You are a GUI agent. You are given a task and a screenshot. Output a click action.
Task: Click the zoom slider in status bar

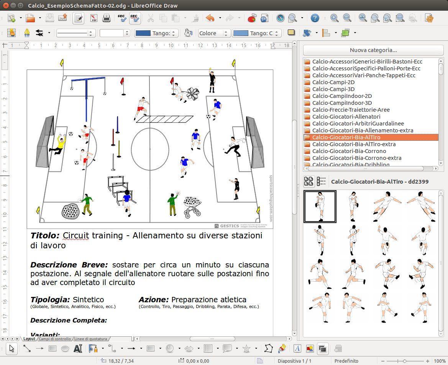coord(405,361)
